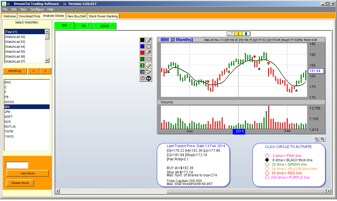Open the File menu

(x=5, y=9)
